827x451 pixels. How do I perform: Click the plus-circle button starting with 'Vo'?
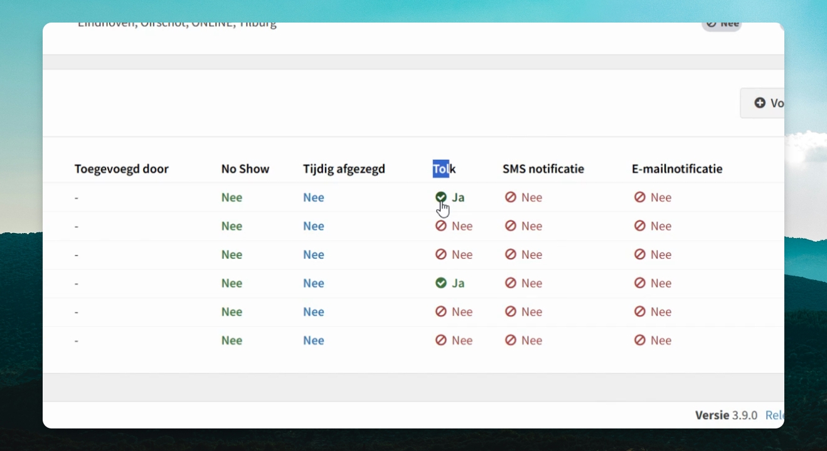tap(762, 103)
